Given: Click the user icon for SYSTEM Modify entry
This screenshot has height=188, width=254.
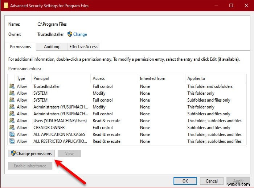Looking at the screenshot, I should (x=12, y=93).
